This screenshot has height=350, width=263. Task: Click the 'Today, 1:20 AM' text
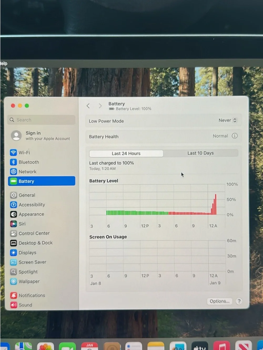[102, 169]
